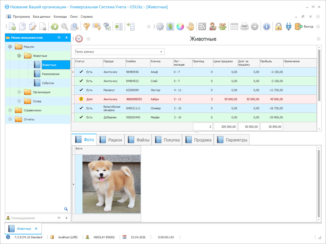326x244 pixels.
Task: Click the padlock lock icon
Action: [x=278, y=26]
